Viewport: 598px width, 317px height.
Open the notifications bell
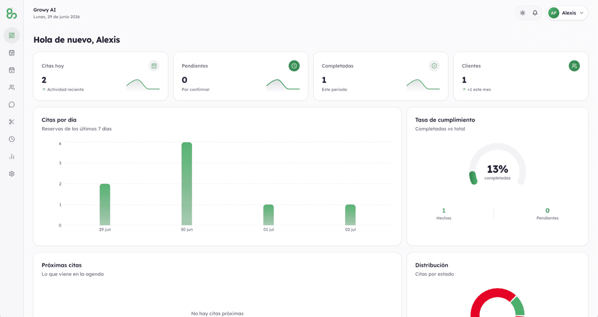(535, 13)
